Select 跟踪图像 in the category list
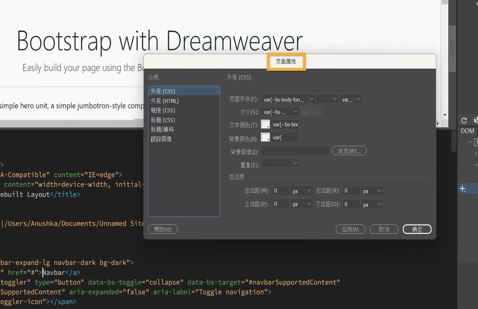478x309 pixels. point(184,139)
